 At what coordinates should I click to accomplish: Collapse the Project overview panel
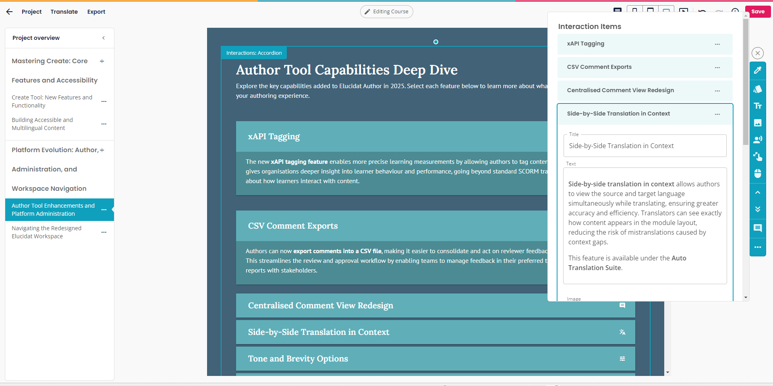point(104,38)
